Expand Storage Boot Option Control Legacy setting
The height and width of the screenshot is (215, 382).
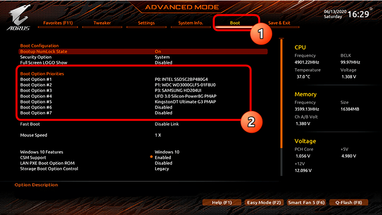162,169
